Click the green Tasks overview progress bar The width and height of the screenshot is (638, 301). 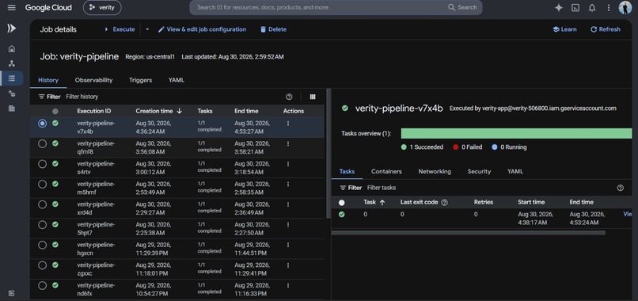click(x=516, y=134)
